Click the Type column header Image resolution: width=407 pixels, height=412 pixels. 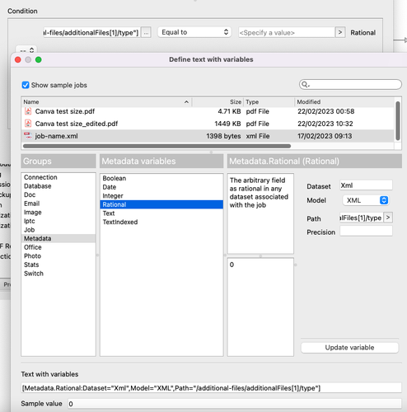(x=269, y=102)
